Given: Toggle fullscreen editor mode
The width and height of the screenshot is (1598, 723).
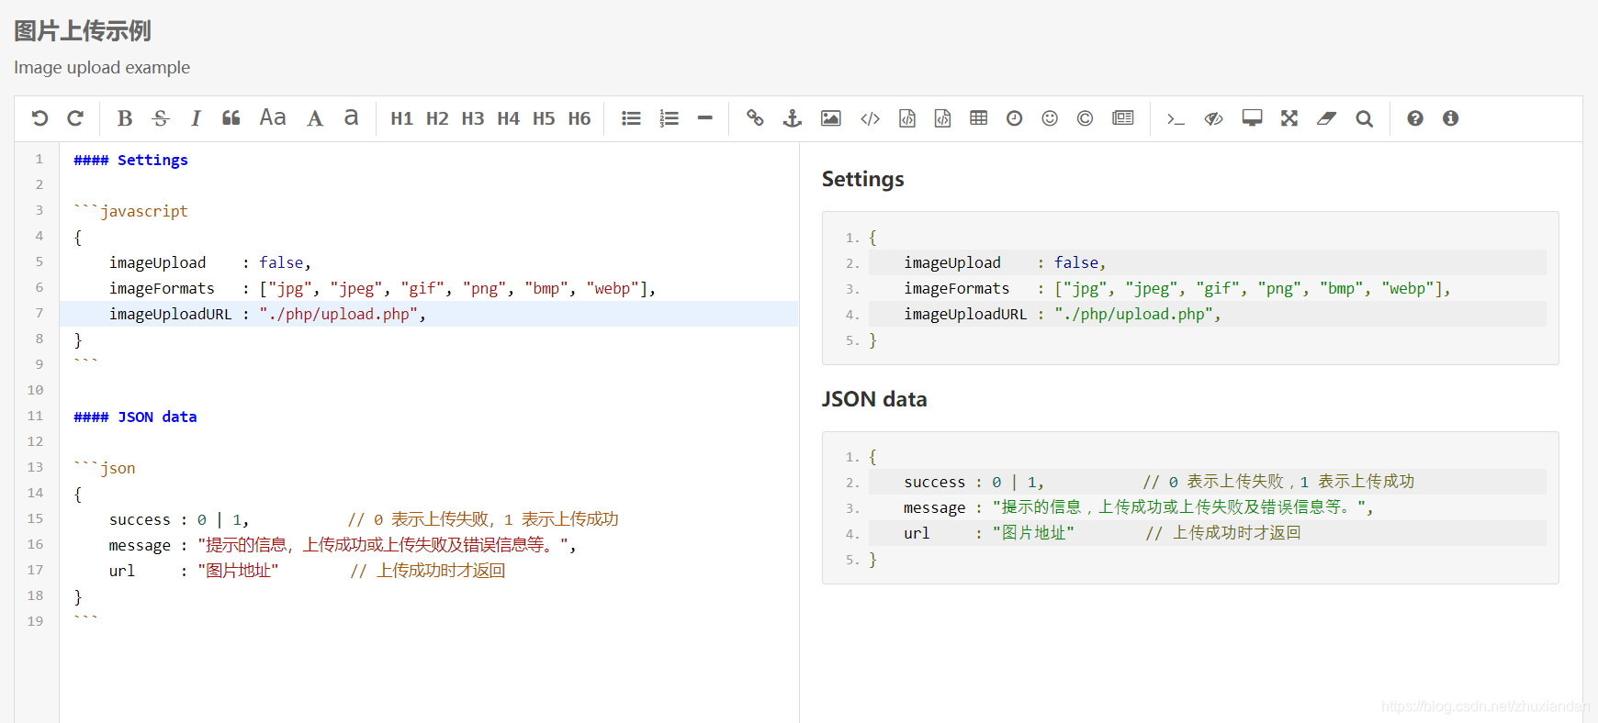Looking at the screenshot, I should click(1289, 118).
